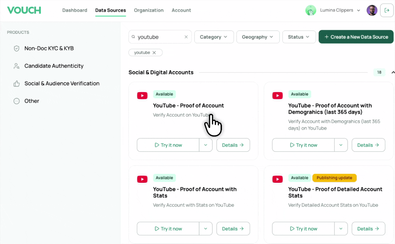Open the user profile photo
The height and width of the screenshot is (244, 395).
tap(372, 10)
